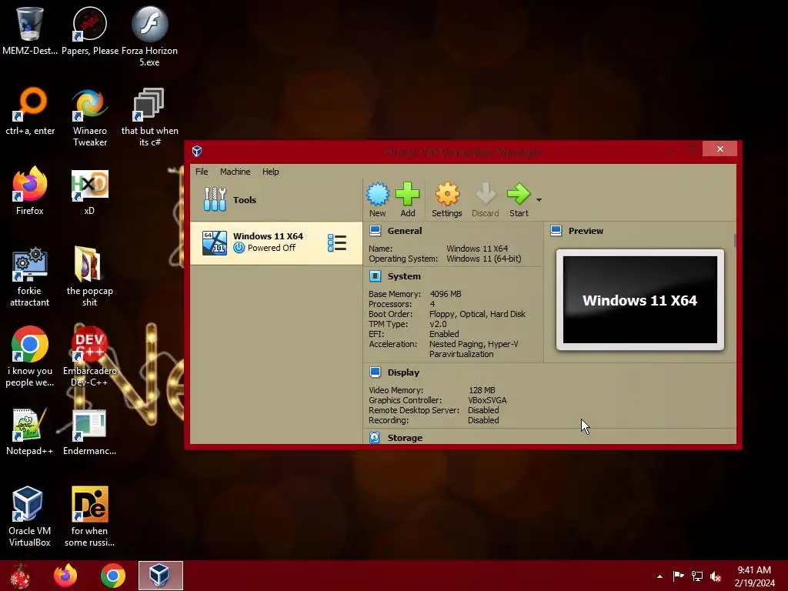Image resolution: width=788 pixels, height=591 pixels.
Task: Select the Windows 11 X64 machine row
Action: (276, 242)
